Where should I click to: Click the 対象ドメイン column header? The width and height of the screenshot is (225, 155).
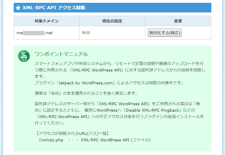(x=47, y=21)
